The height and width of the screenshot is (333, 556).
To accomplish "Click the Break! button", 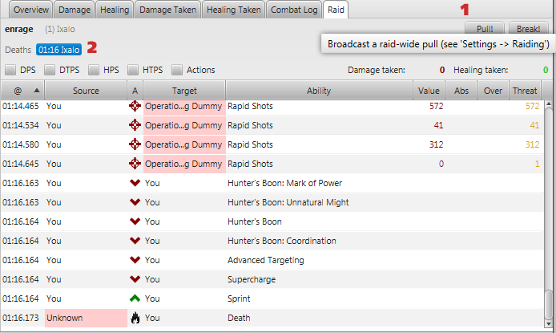I will [528, 28].
